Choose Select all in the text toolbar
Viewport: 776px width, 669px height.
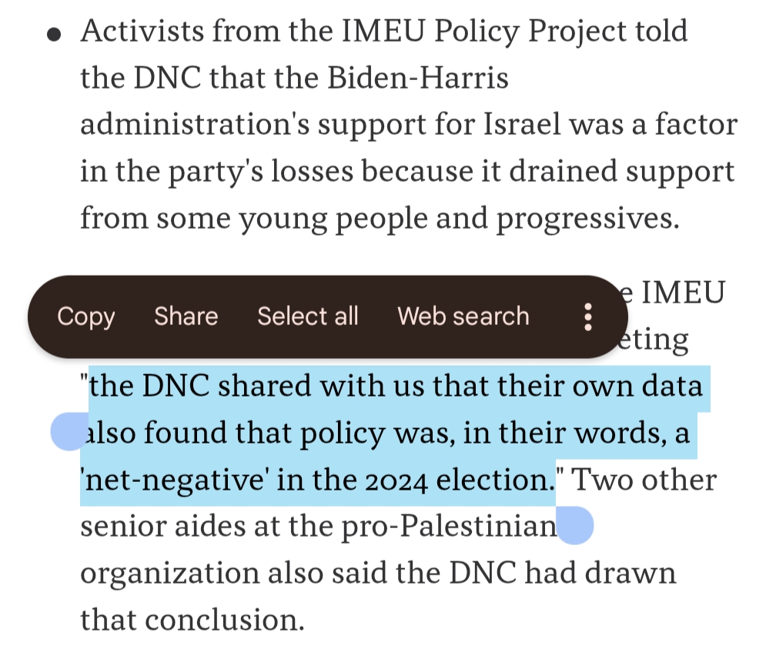point(308,316)
